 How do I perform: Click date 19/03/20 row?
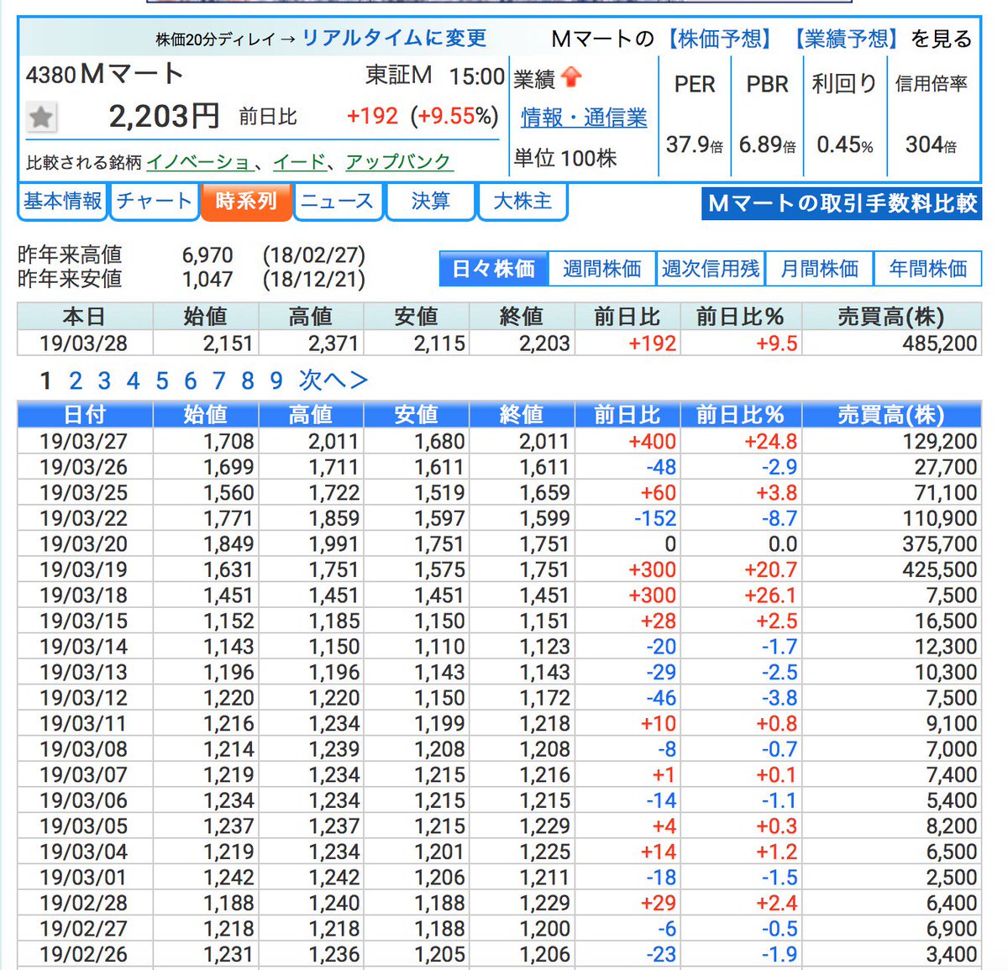[83, 544]
